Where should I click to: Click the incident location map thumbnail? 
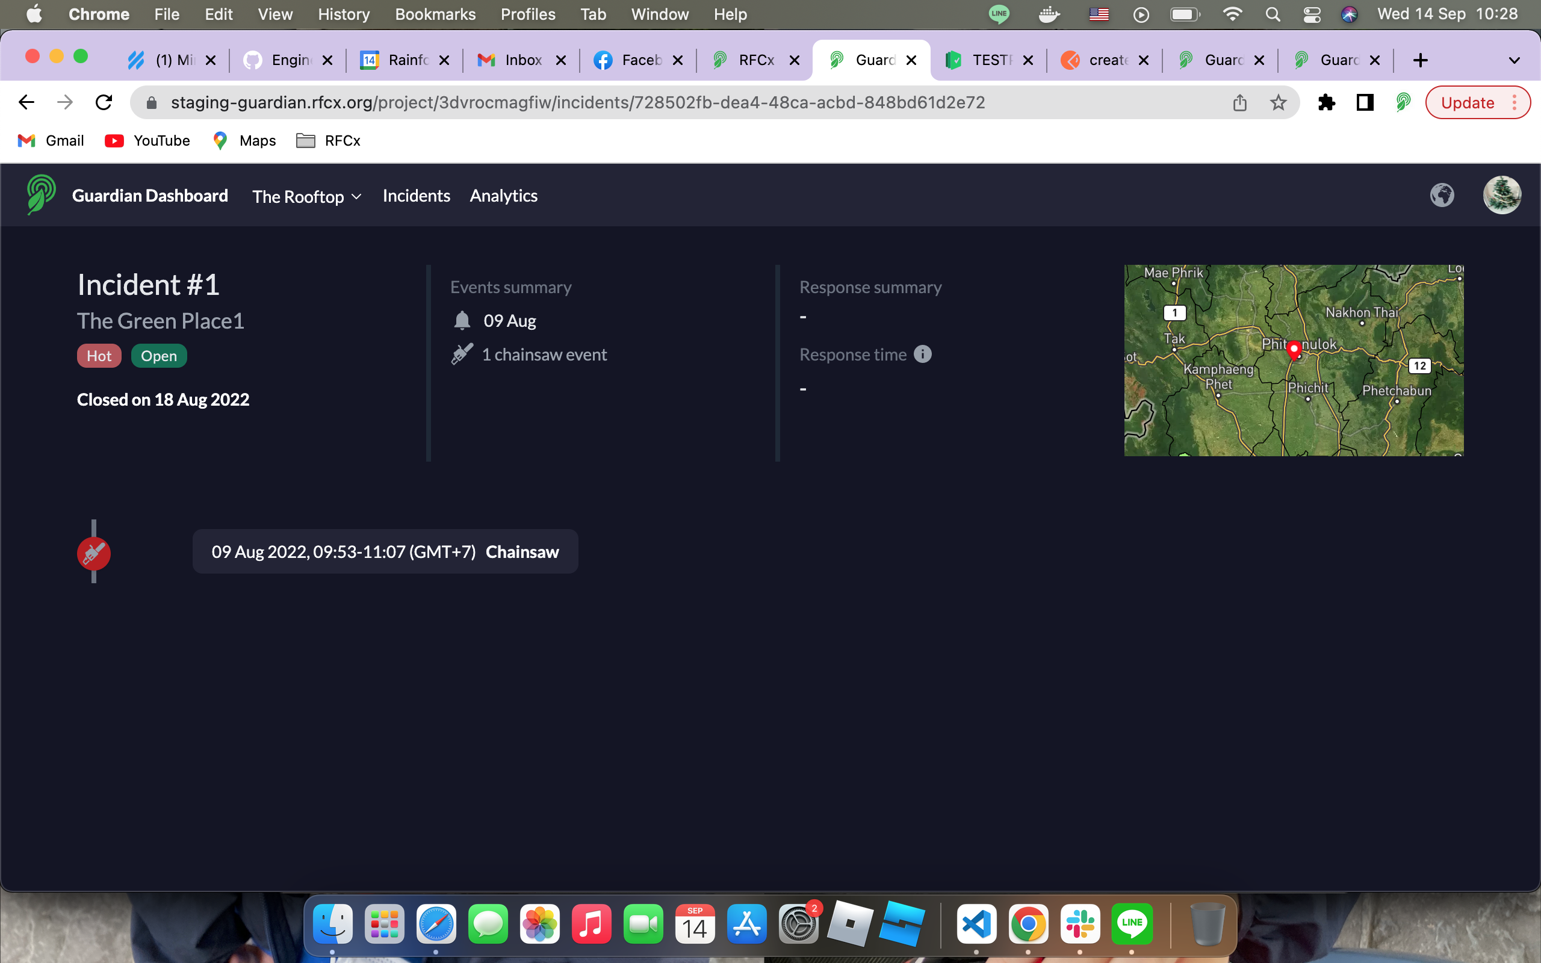tap(1293, 360)
